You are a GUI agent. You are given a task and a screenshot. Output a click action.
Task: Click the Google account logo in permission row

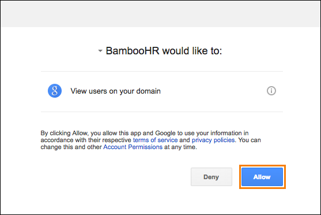(x=55, y=91)
